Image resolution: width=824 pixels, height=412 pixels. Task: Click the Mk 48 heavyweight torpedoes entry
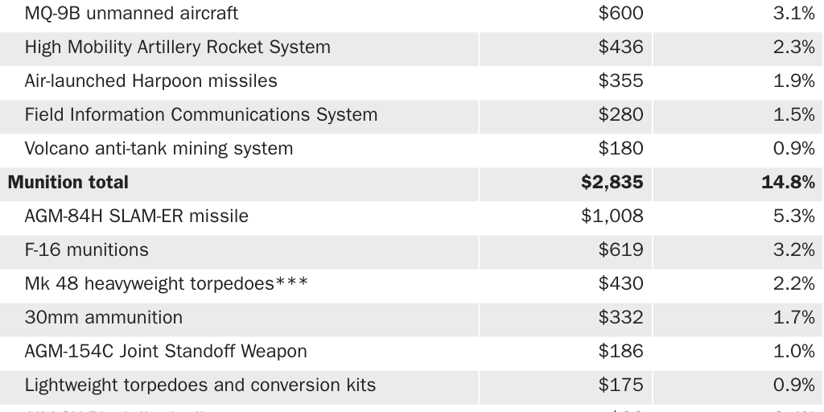coord(166,284)
